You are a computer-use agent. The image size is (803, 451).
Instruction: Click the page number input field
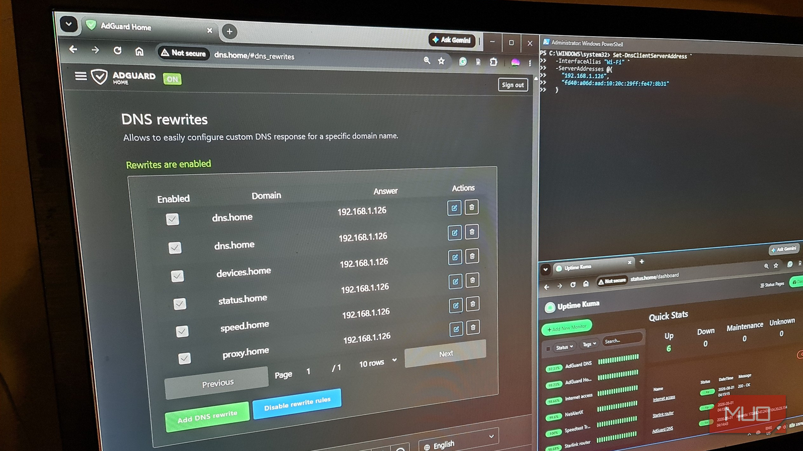(308, 371)
